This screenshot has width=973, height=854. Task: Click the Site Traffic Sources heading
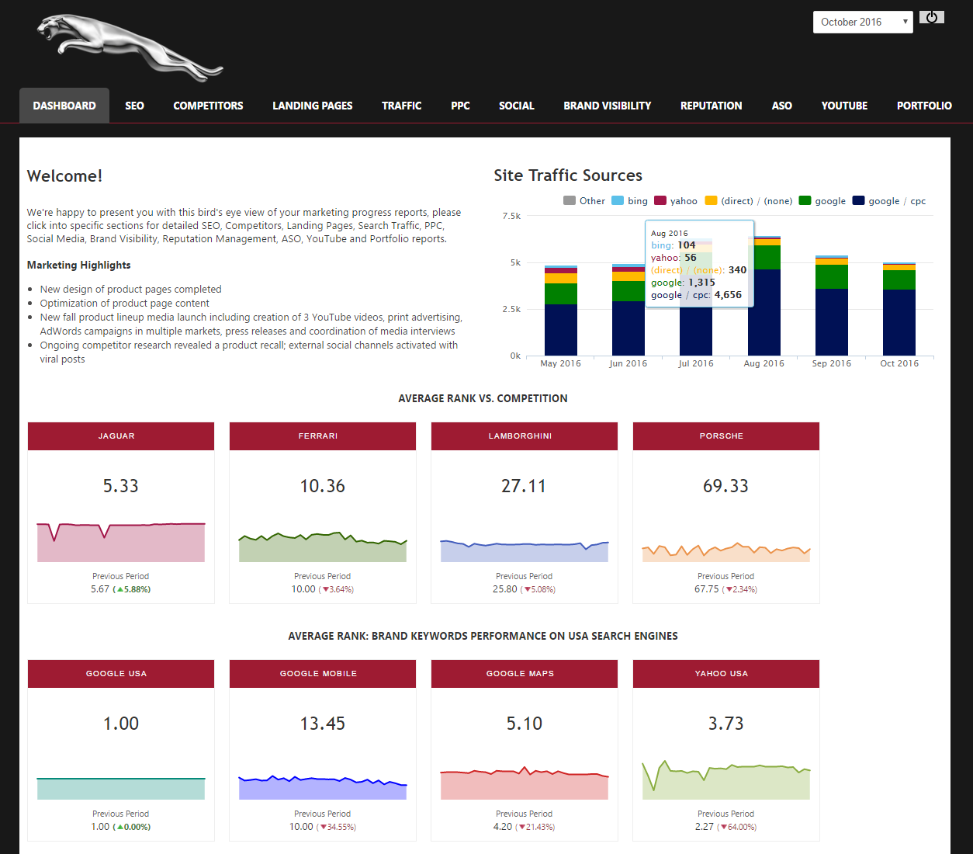click(x=568, y=175)
